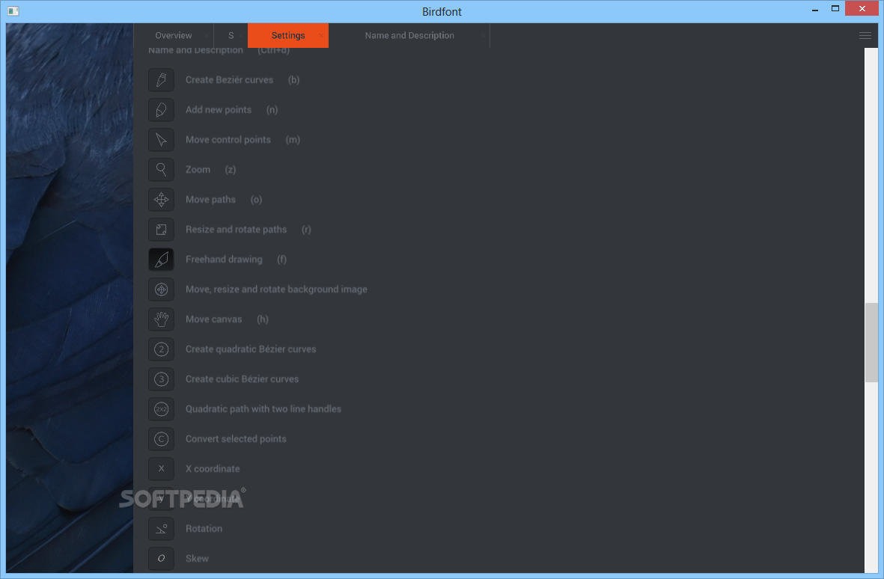Screen dimensions: 884x579
Task: Click the 'Skew' label
Action: [x=198, y=558]
